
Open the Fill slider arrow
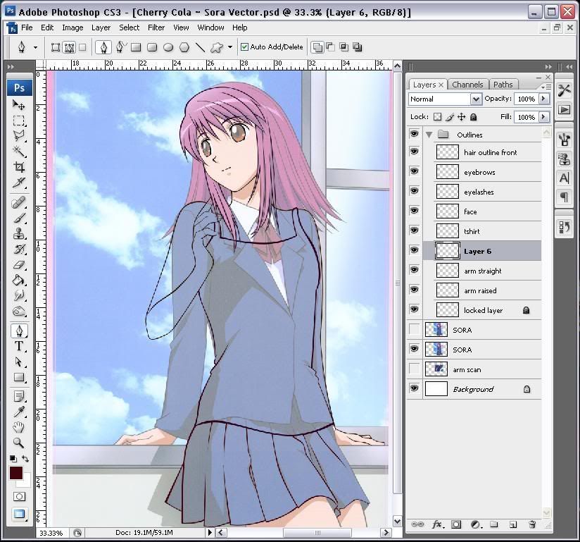click(x=543, y=117)
